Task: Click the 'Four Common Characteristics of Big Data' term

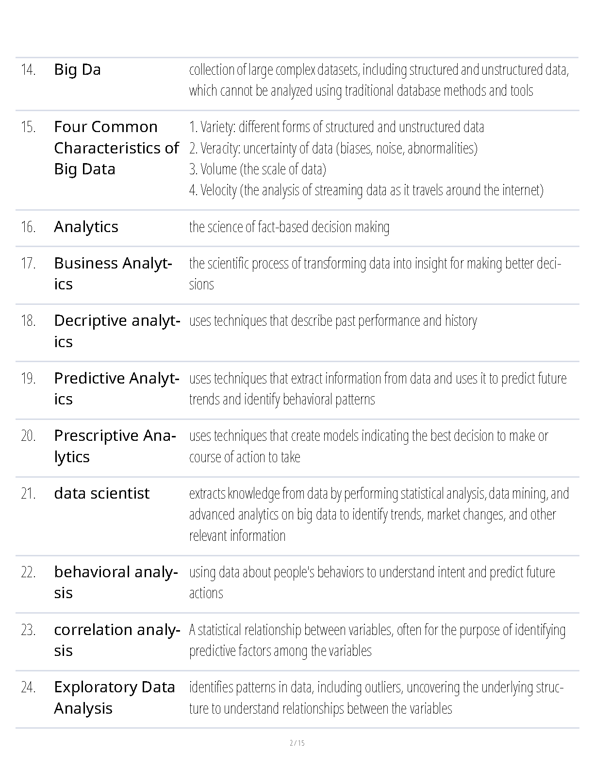Action: tap(116, 148)
